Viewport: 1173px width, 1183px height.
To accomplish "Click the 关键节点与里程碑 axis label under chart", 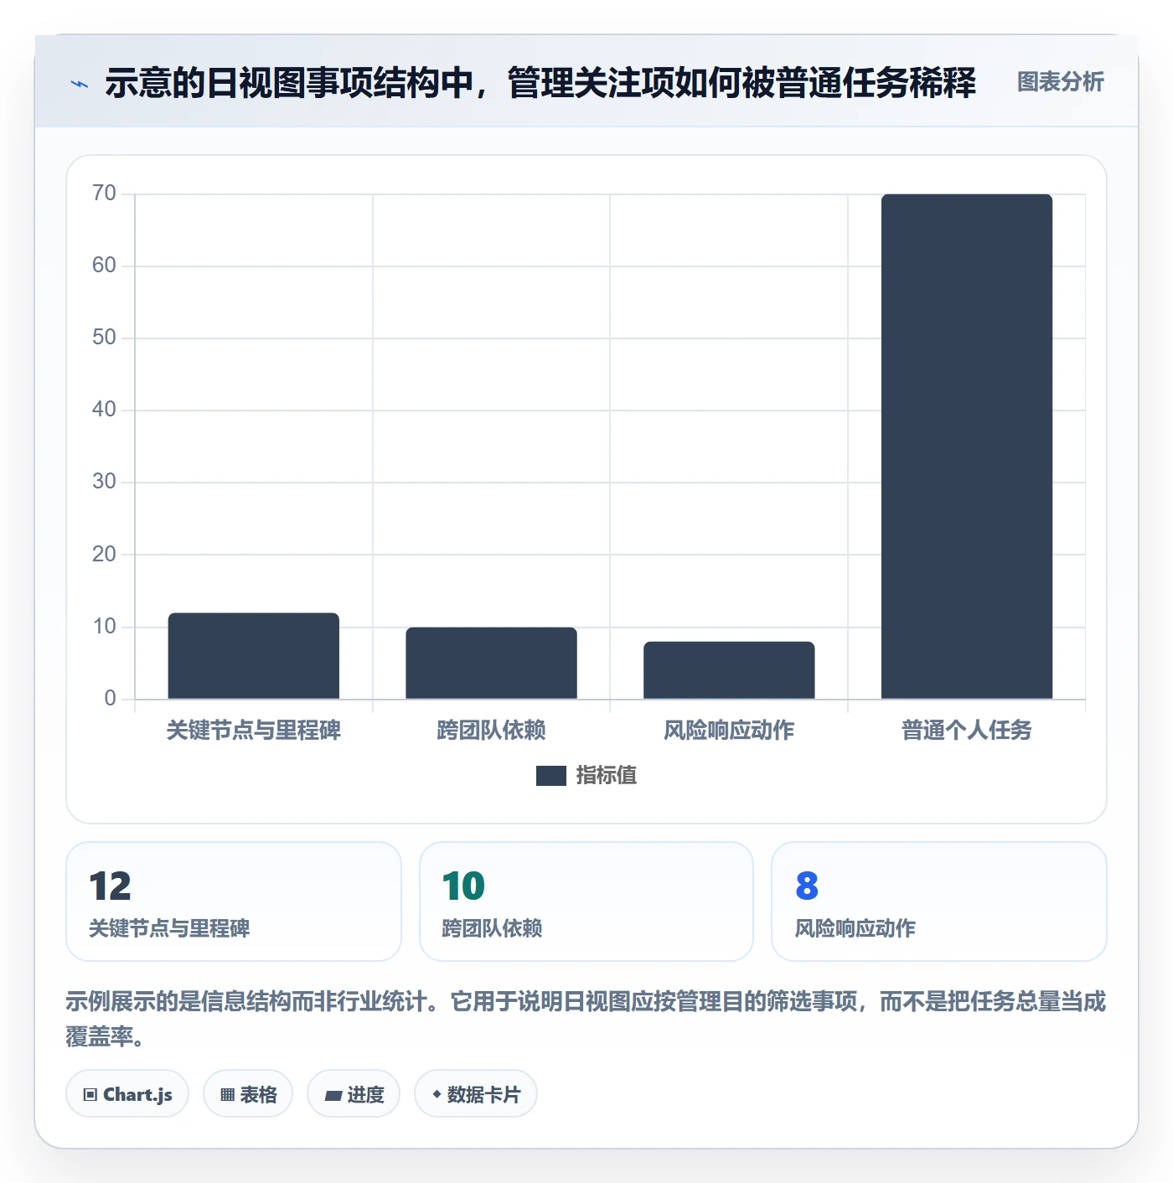I will point(254,731).
